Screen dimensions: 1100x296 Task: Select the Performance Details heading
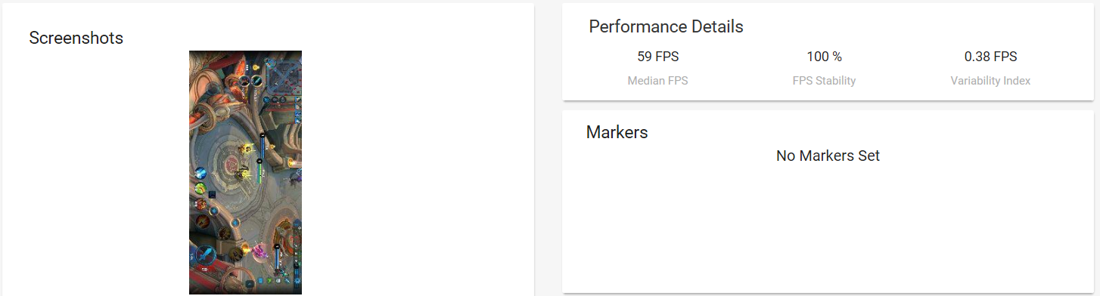[666, 26]
